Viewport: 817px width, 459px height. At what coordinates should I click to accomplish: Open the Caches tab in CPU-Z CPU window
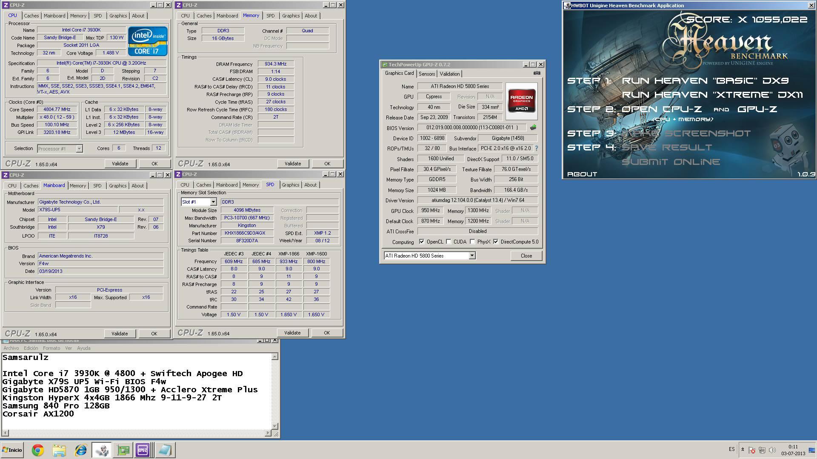click(31, 16)
